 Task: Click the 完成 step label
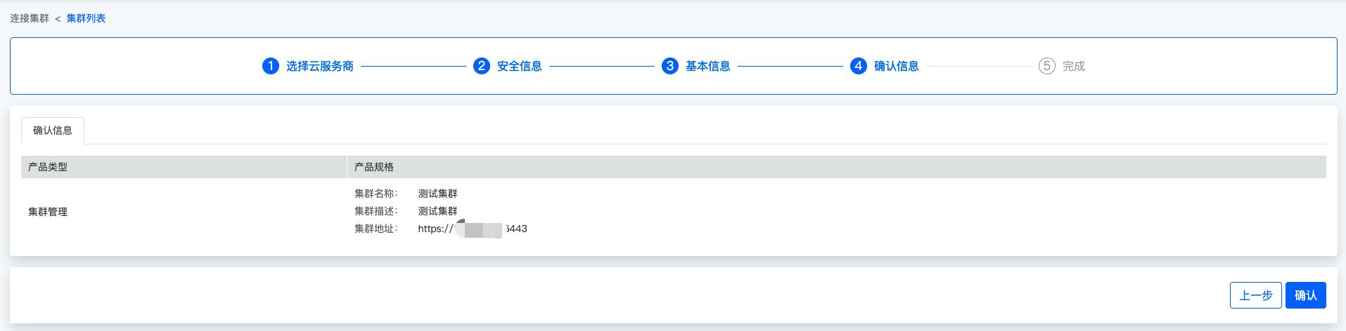tap(1074, 66)
